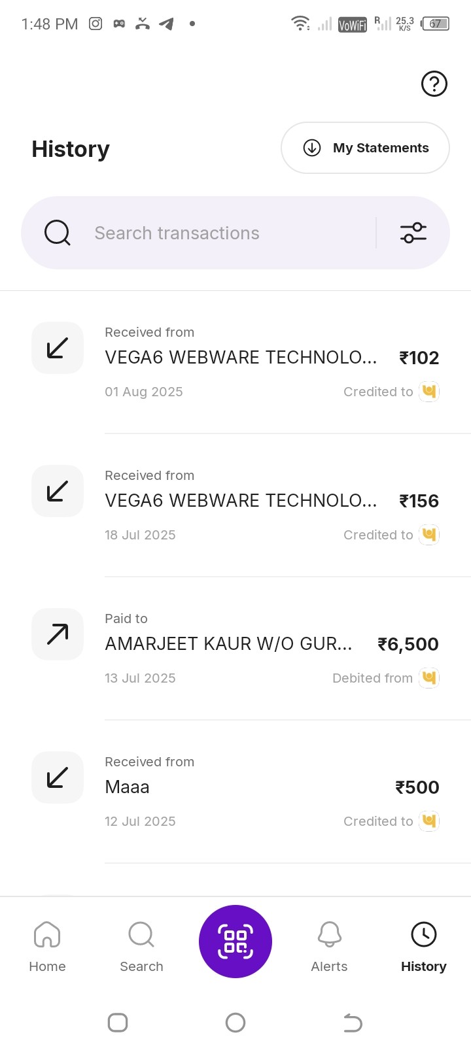Viewport: 471px width, 1054px height.
Task: Tap the received arrow icon for ₹102
Action: [x=58, y=348]
